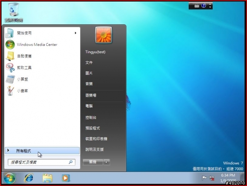Open 開始使用 (Getting Started) in Start menu

[x=42, y=33]
